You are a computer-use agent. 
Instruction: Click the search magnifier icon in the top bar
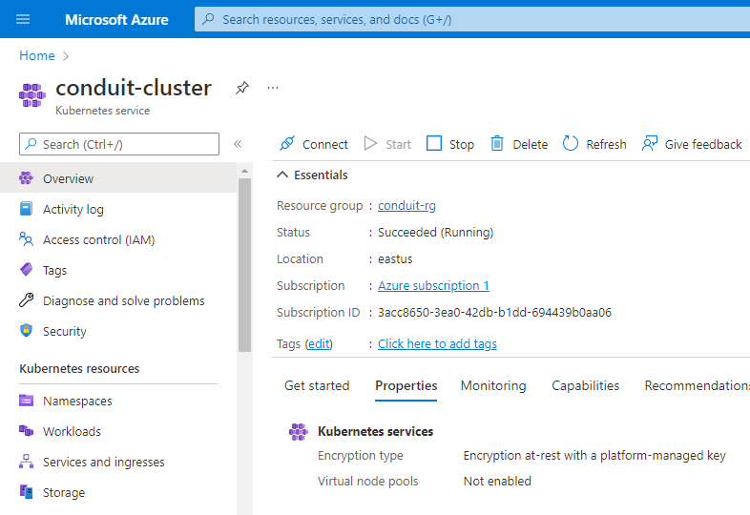click(208, 19)
